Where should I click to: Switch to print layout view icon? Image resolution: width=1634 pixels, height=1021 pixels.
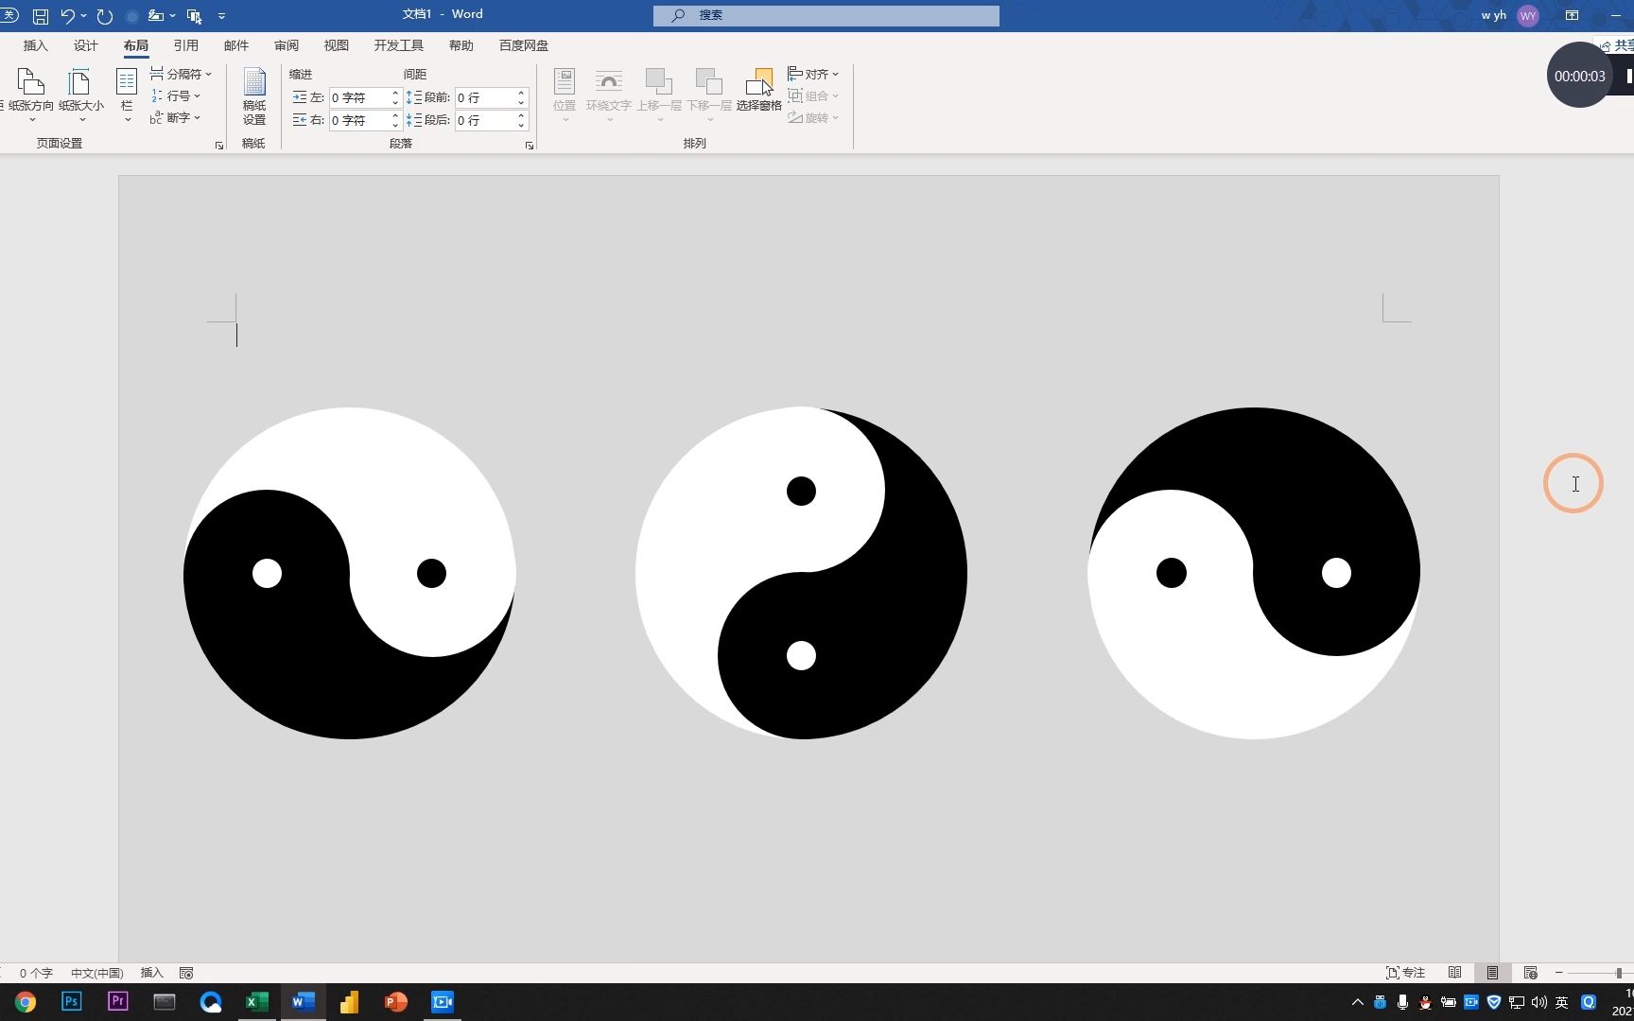(x=1492, y=973)
